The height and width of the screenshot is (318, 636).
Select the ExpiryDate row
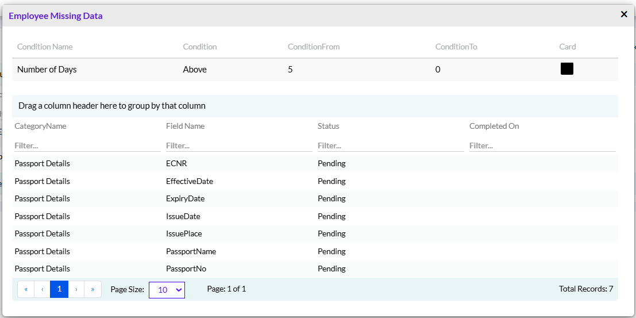[x=315, y=198]
